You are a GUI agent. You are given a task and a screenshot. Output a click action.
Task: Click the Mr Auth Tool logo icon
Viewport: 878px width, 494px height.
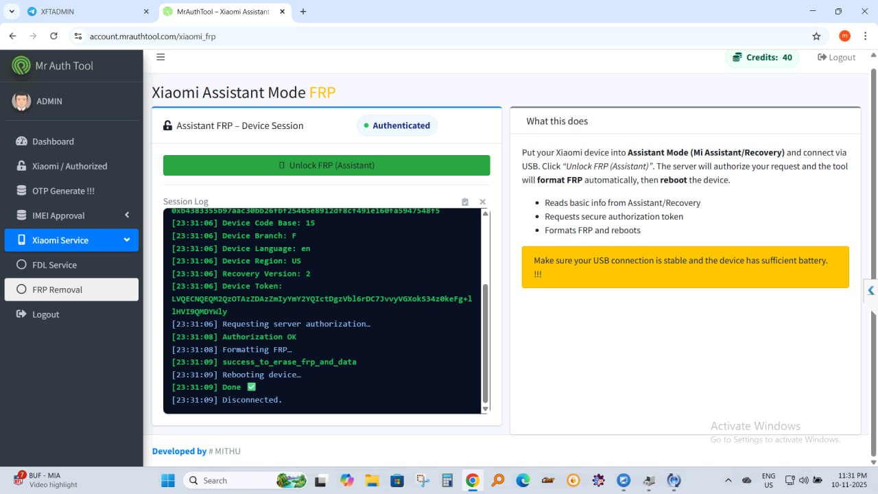(x=21, y=66)
